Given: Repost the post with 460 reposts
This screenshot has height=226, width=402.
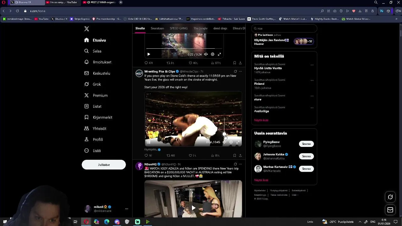Looking at the screenshot, I should (x=171, y=155).
